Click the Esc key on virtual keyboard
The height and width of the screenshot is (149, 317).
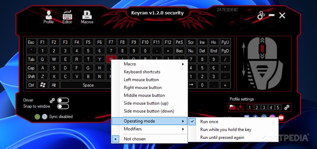pyautogui.click(x=31, y=42)
